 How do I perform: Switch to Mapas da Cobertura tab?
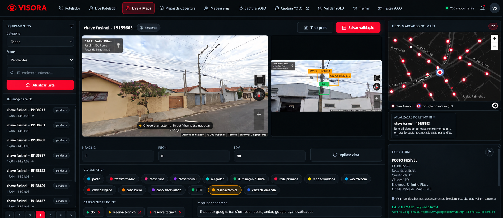point(178,8)
